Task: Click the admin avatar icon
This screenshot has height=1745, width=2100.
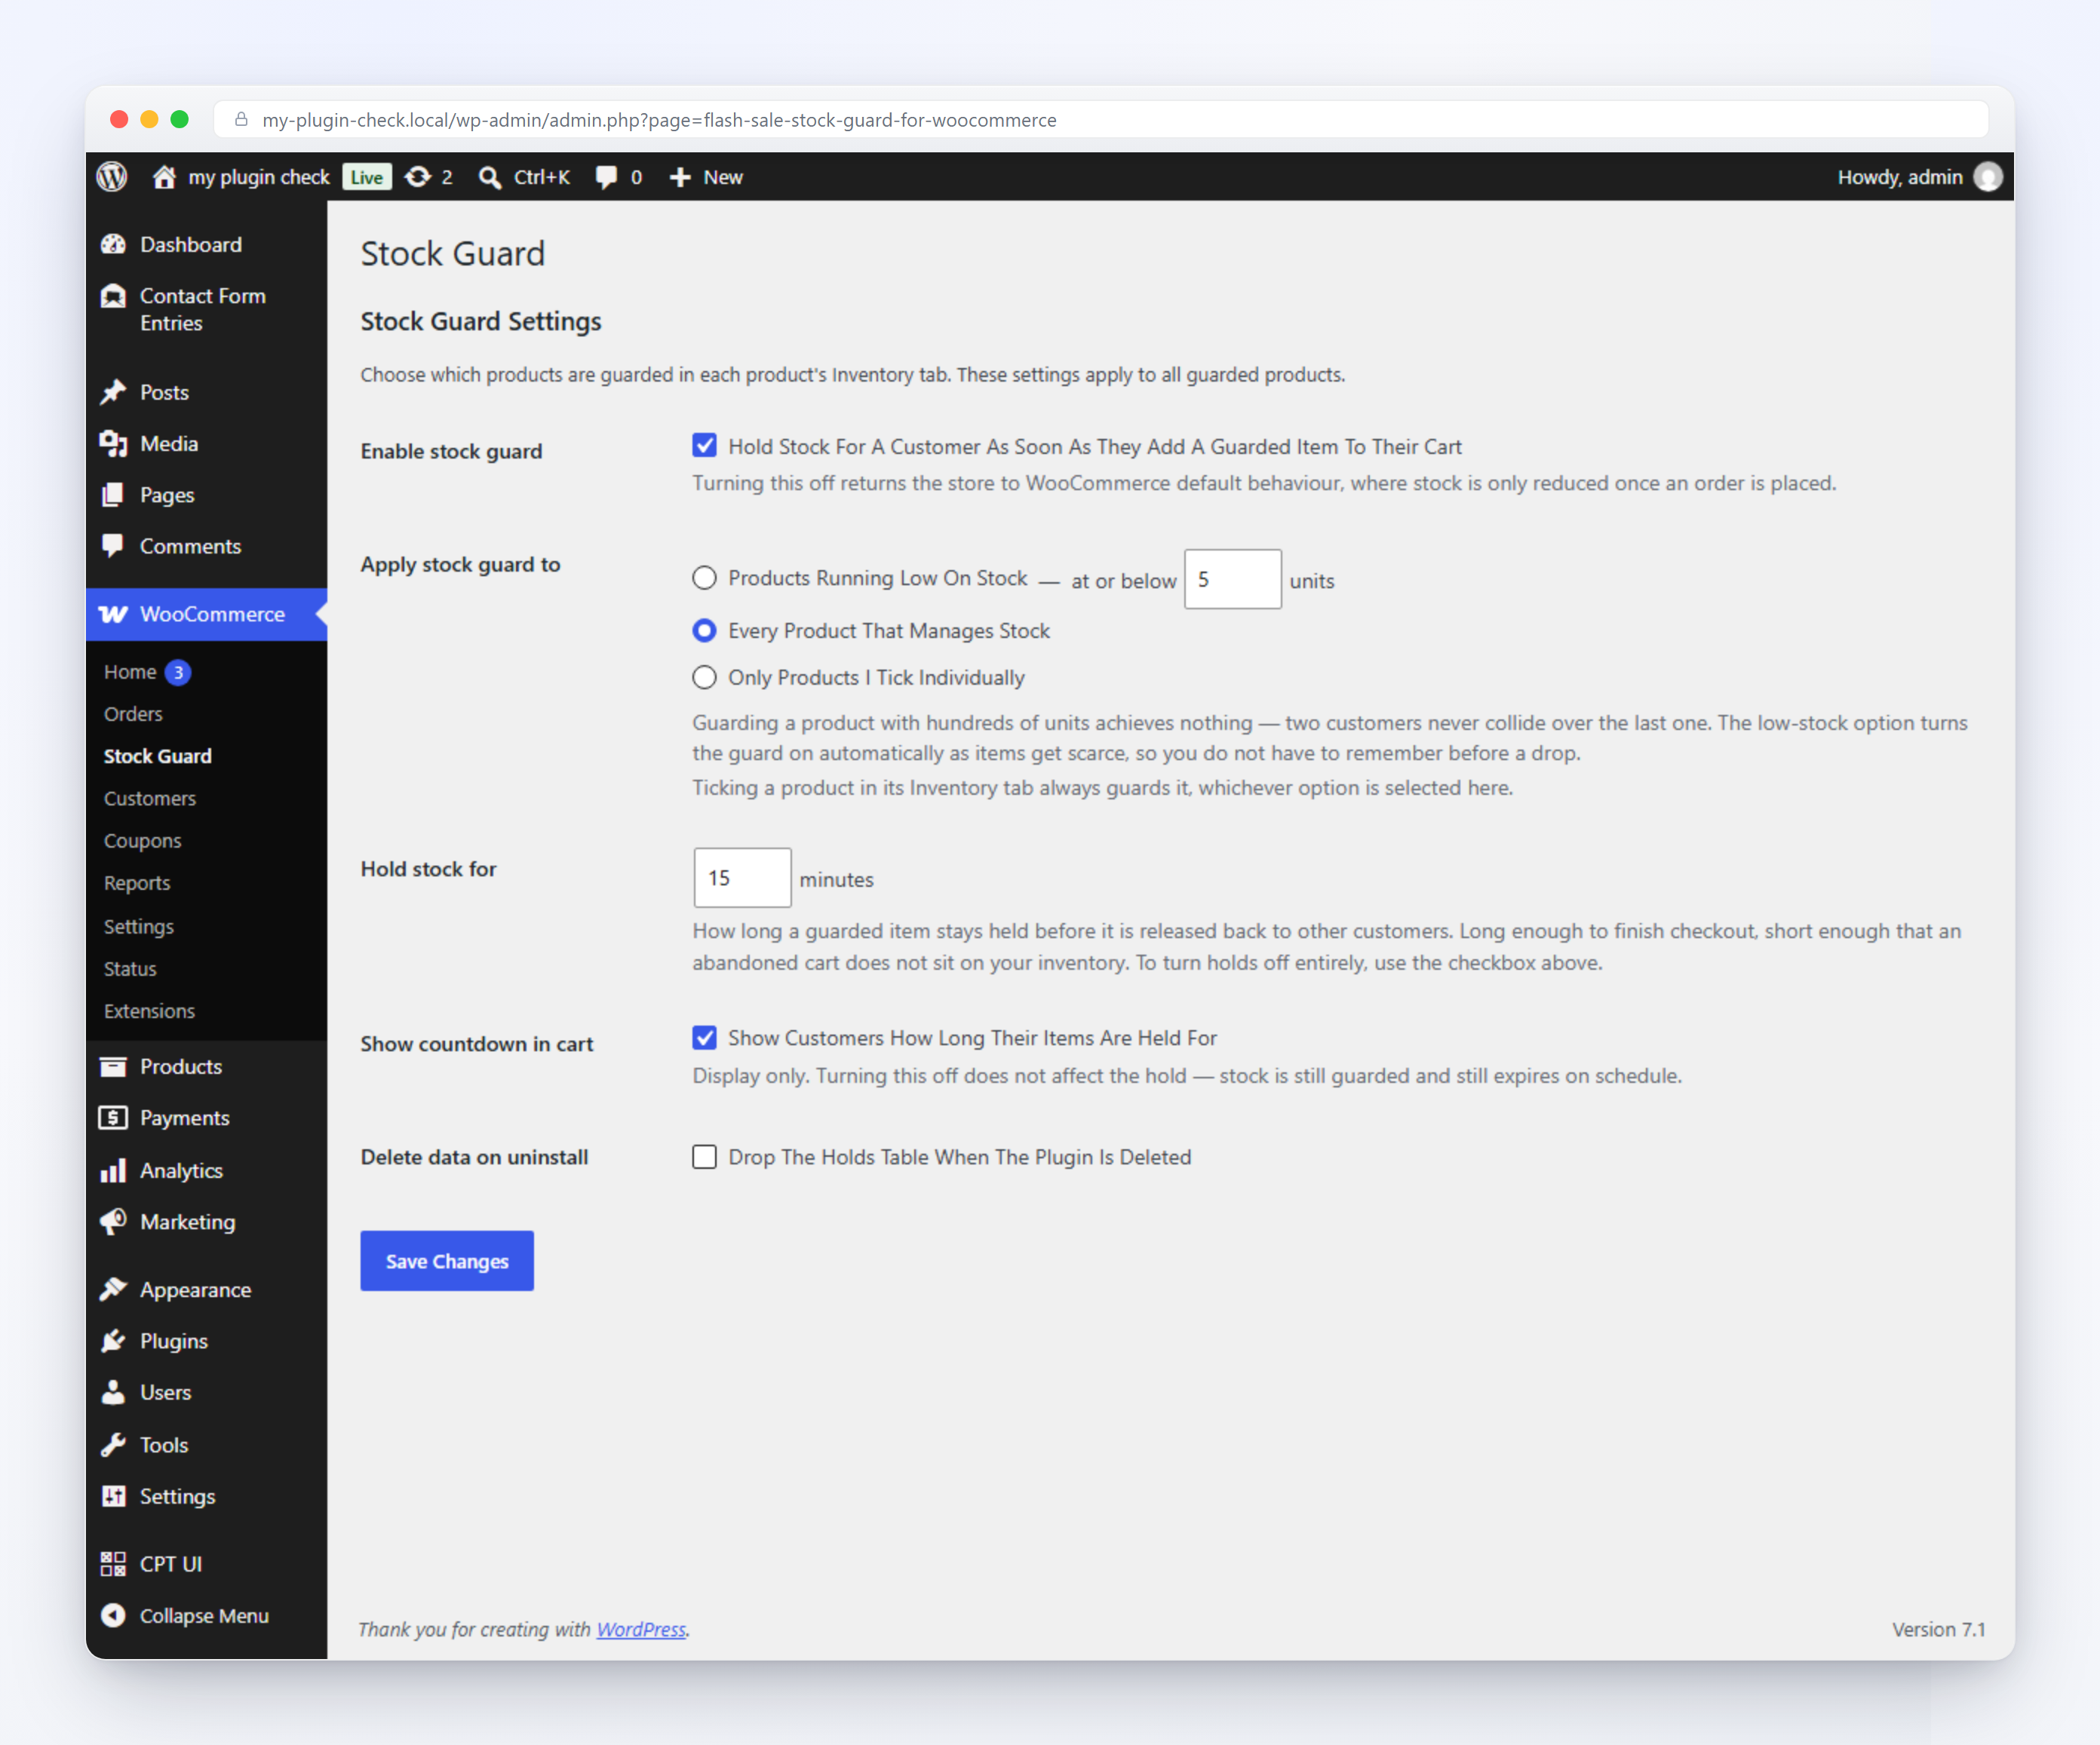Action: (x=1989, y=177)
